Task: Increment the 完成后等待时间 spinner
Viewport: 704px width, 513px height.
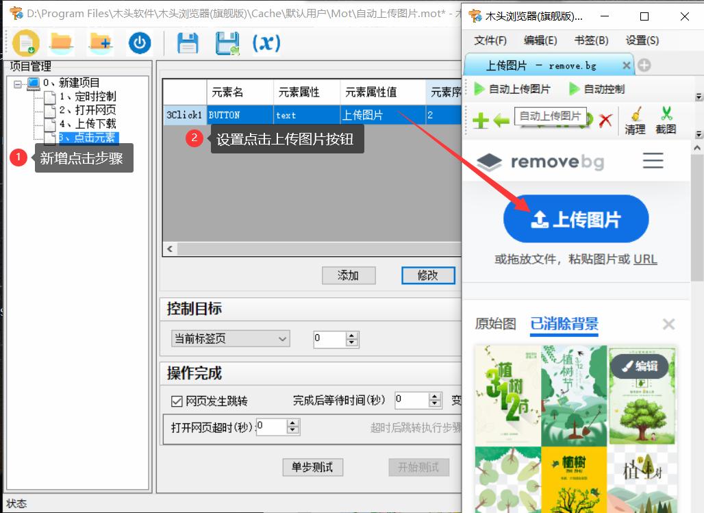Action: pyautogui.click(x=434, y=397)
